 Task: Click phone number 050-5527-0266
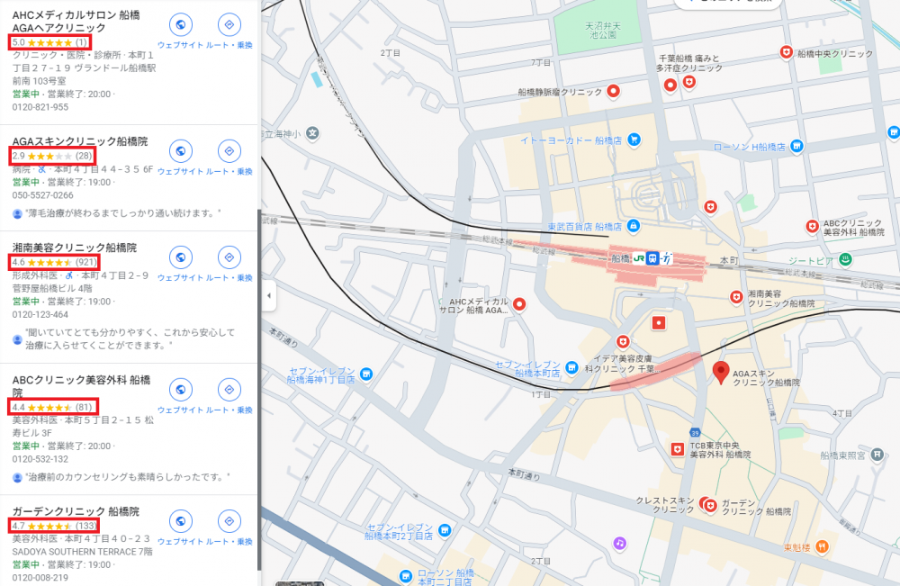coord(42,195)
